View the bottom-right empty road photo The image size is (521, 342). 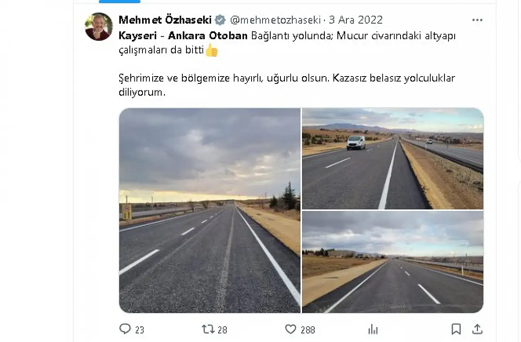coord(393,262)
